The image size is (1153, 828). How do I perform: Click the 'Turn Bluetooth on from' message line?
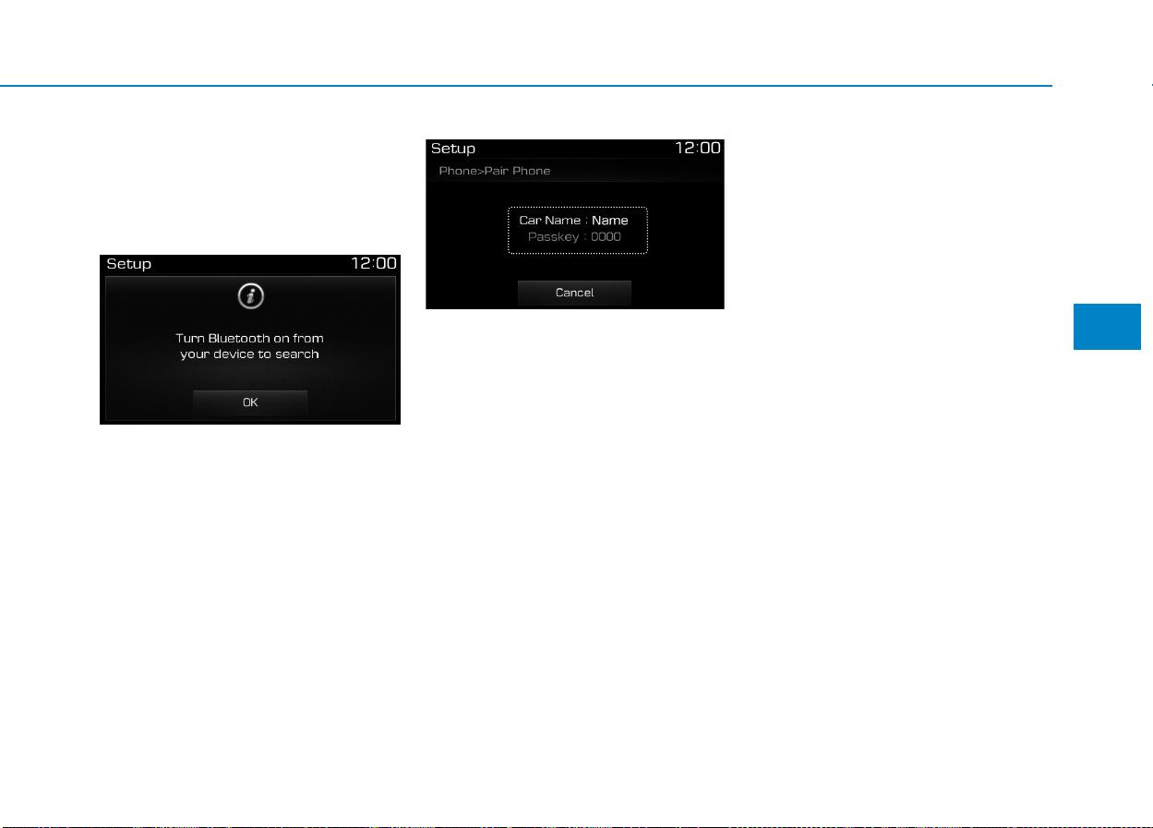[x=250, y=339]
